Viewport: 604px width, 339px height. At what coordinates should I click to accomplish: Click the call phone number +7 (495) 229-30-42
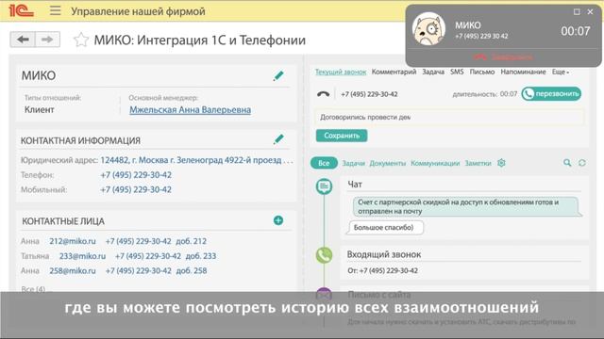[x=369, y=94]
